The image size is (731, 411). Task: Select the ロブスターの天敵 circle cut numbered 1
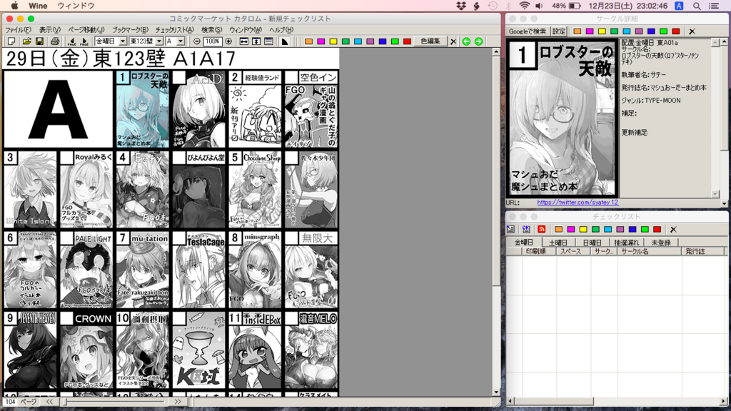click(x=142, y=109)
